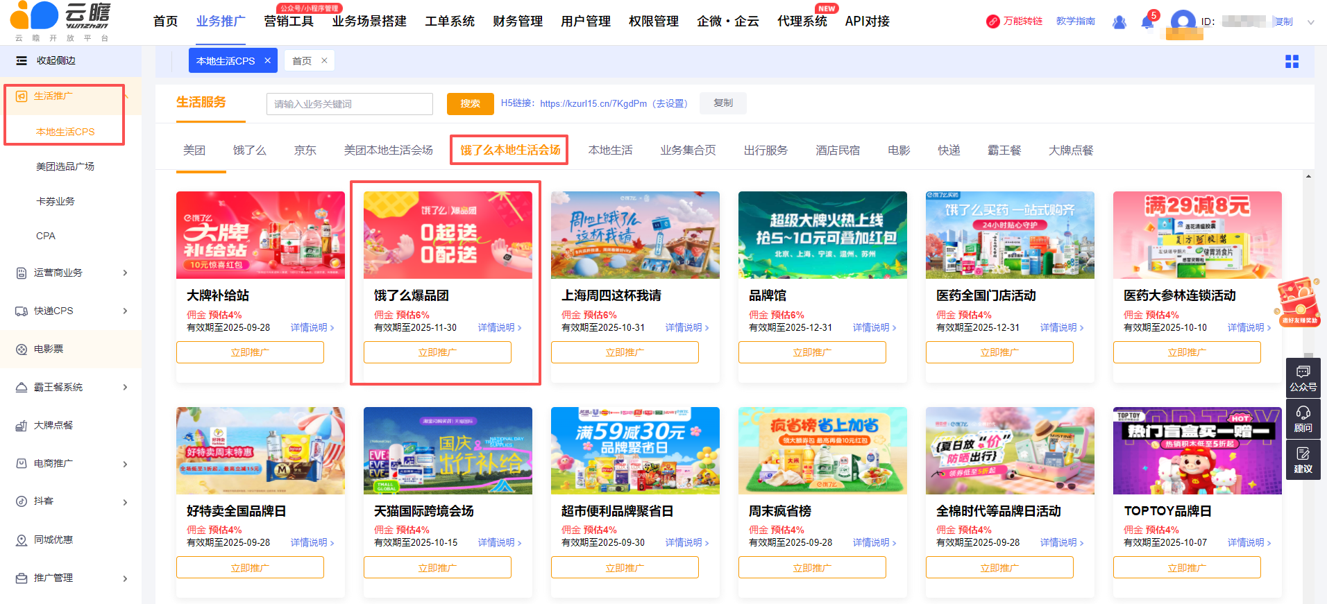This screenshot has width=1327, height=604.
Task: Copy account ID with 复制 link
Action: pyautogui.click(x=1284, y=22)
